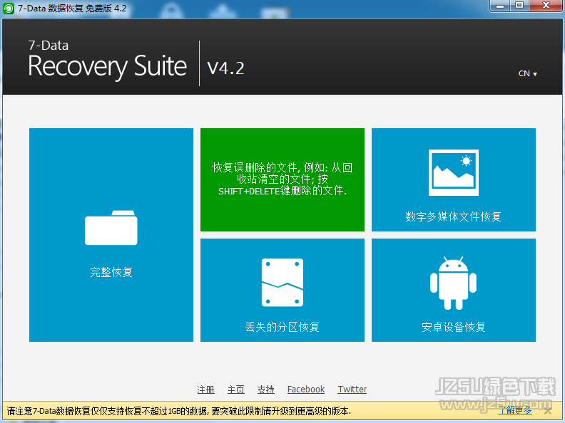This screenshot has height=423, width=565.
Task: Click the picture icon for digital media recovery
Action: (x=453, y=172)
